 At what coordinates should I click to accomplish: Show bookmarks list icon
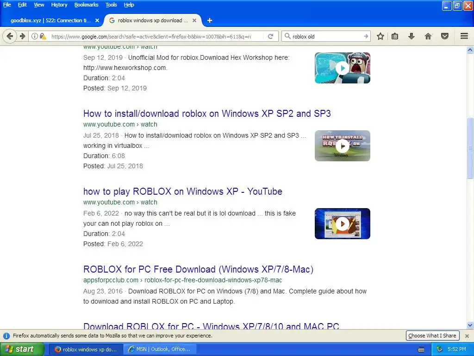[x=395, y=36]
